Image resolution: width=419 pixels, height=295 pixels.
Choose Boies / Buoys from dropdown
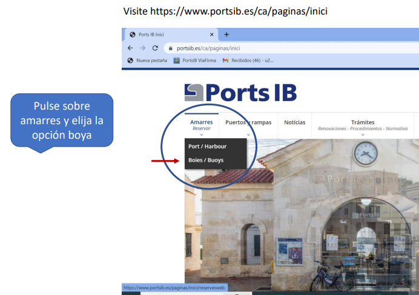(216, 160)
